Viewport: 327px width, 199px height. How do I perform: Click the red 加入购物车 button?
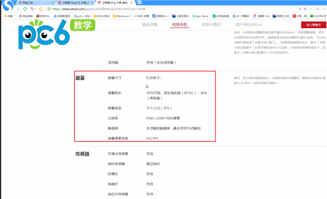coord(313,25)
